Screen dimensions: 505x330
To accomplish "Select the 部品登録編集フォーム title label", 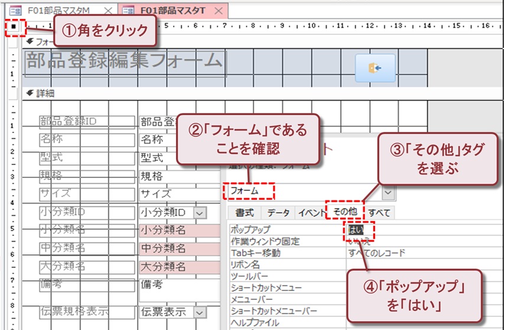I will click(x=124, y=62).
